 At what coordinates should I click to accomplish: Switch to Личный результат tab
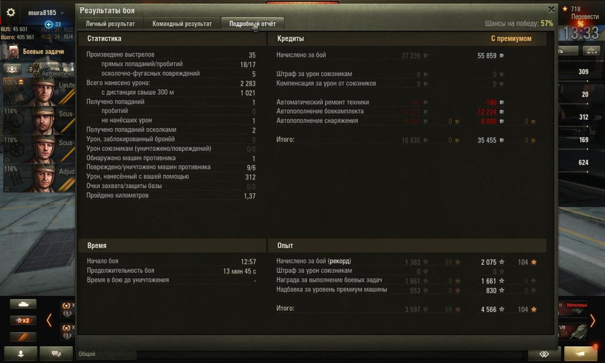tap(110, 24)
